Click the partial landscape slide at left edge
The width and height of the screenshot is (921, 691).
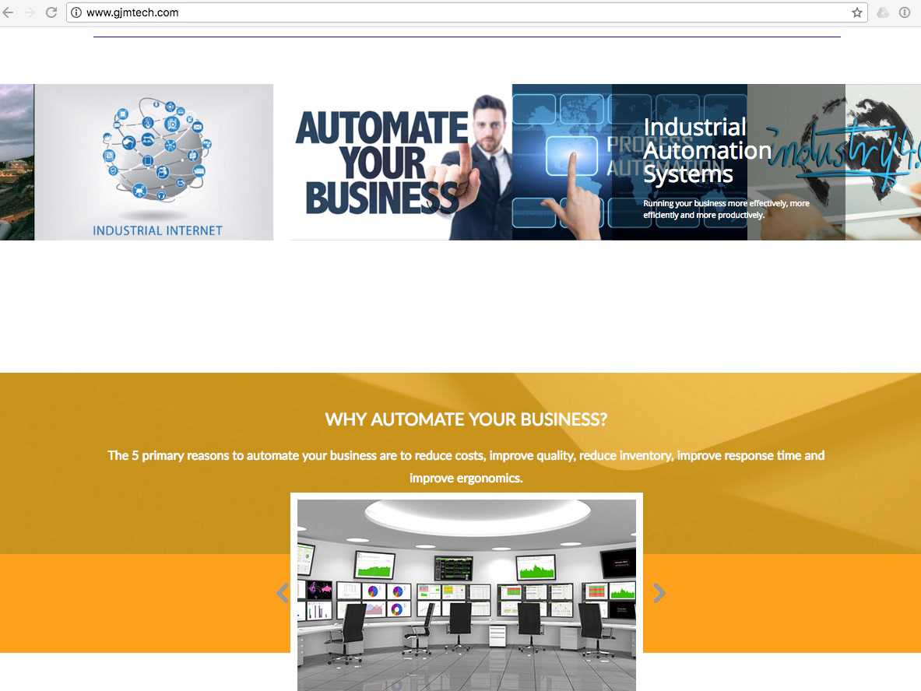[17, 162]
